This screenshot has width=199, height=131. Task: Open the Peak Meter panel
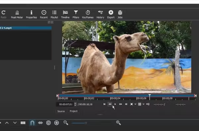point(17,14)
